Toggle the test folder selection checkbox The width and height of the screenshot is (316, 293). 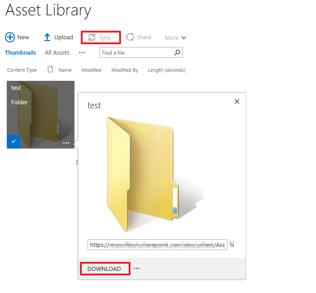[14, 141]
